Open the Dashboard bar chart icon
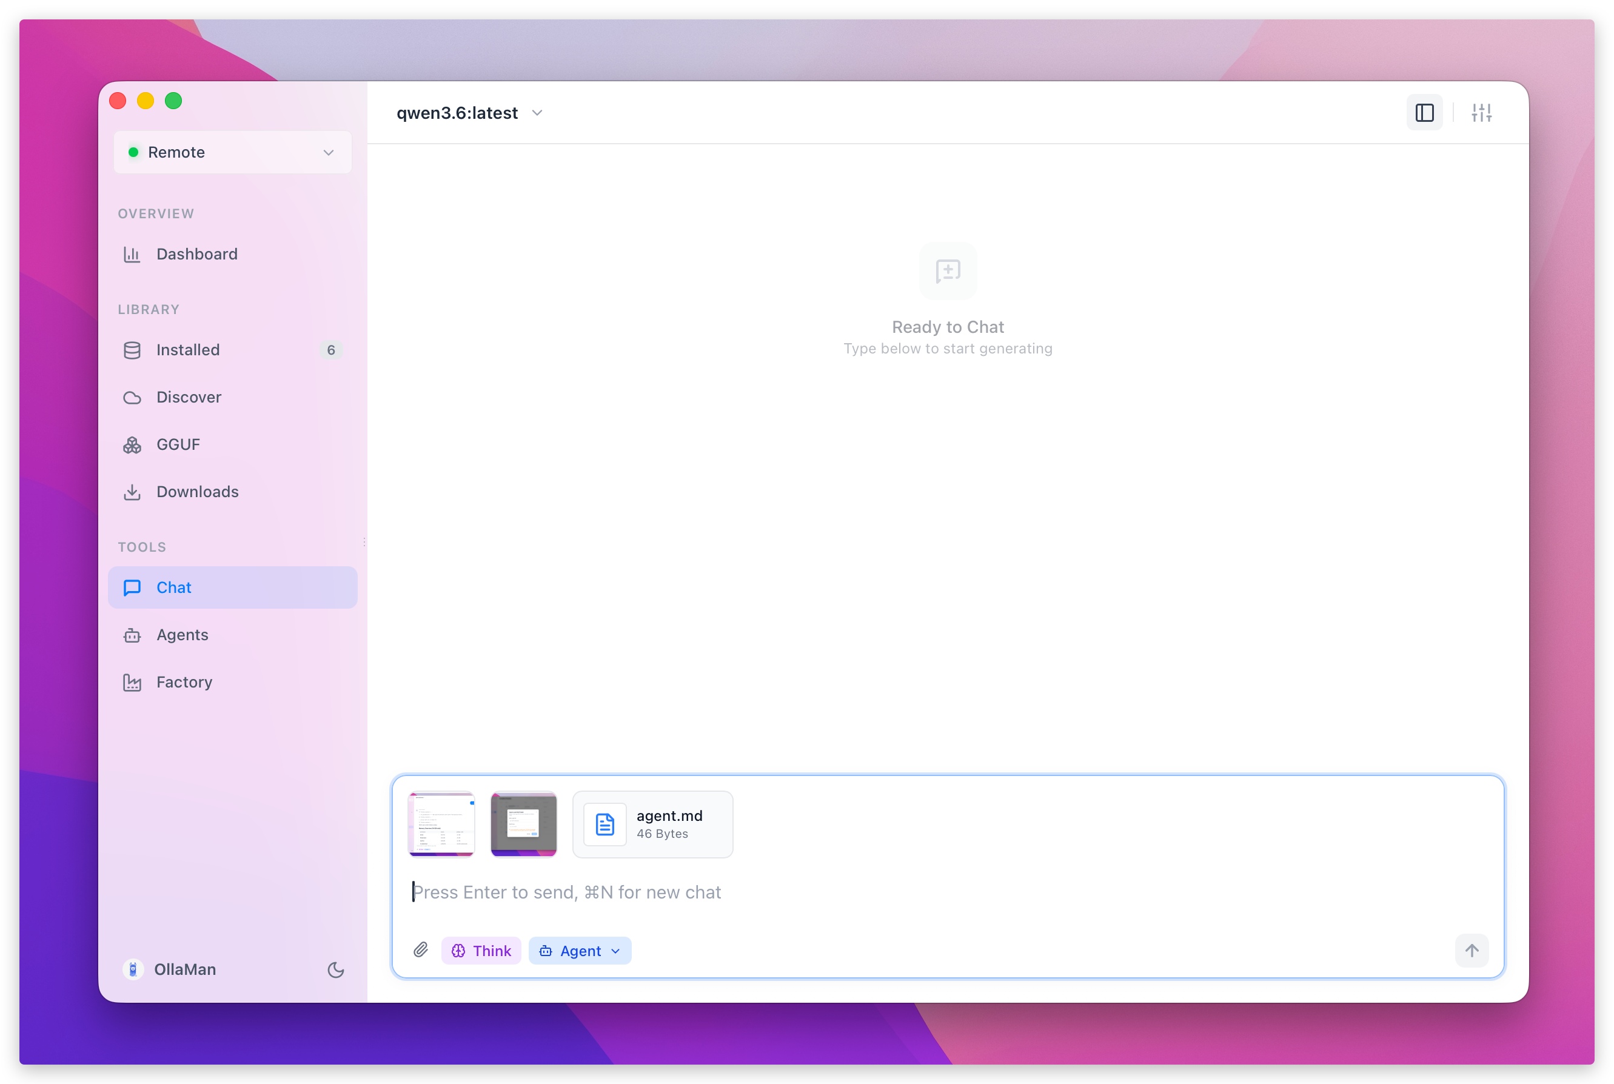 click(132, 255)
